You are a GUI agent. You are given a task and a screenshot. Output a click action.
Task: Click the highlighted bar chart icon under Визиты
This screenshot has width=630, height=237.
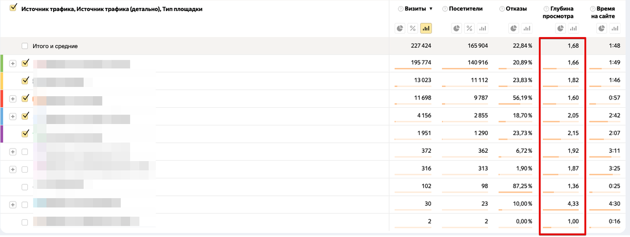(426, 28)
